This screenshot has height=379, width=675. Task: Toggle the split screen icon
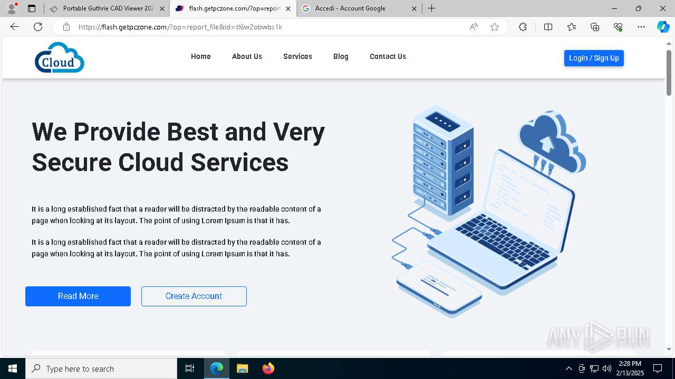pyautogui.click(x=548, y=27)
